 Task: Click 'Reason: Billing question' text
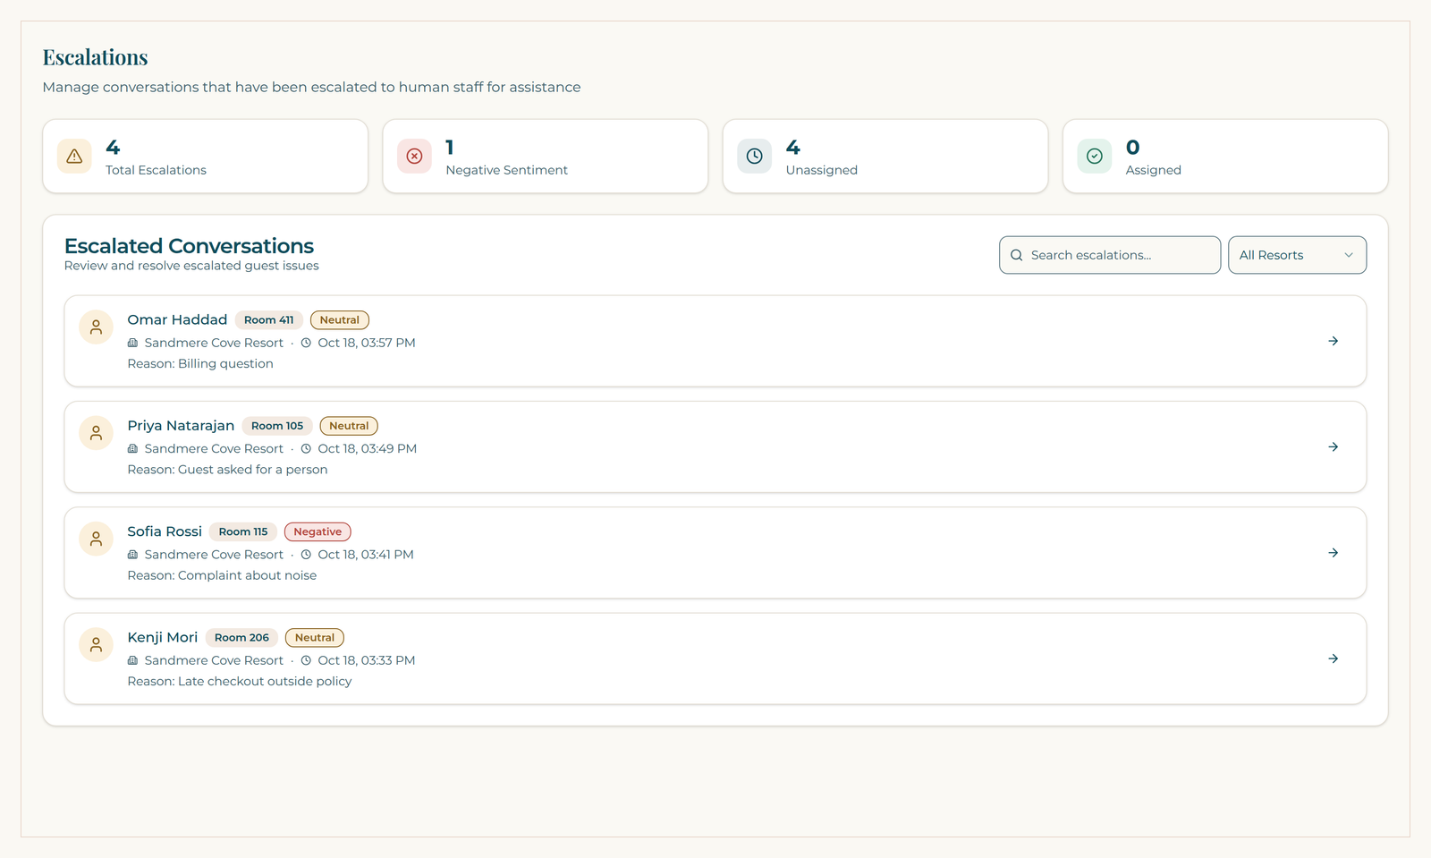coord(200,363)
